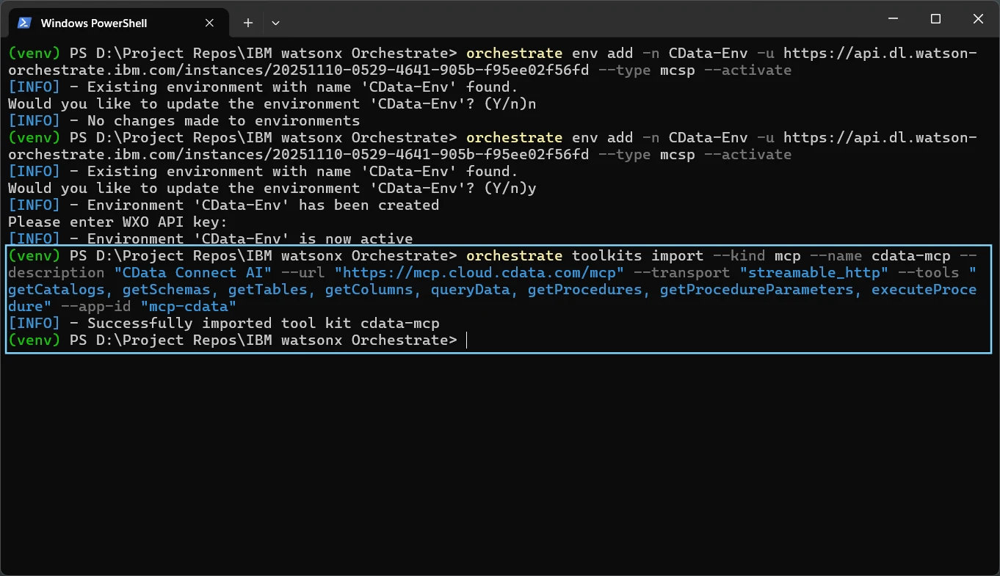Close the terminal window
Screen dimensions: 1000x576
coord(978,20)
